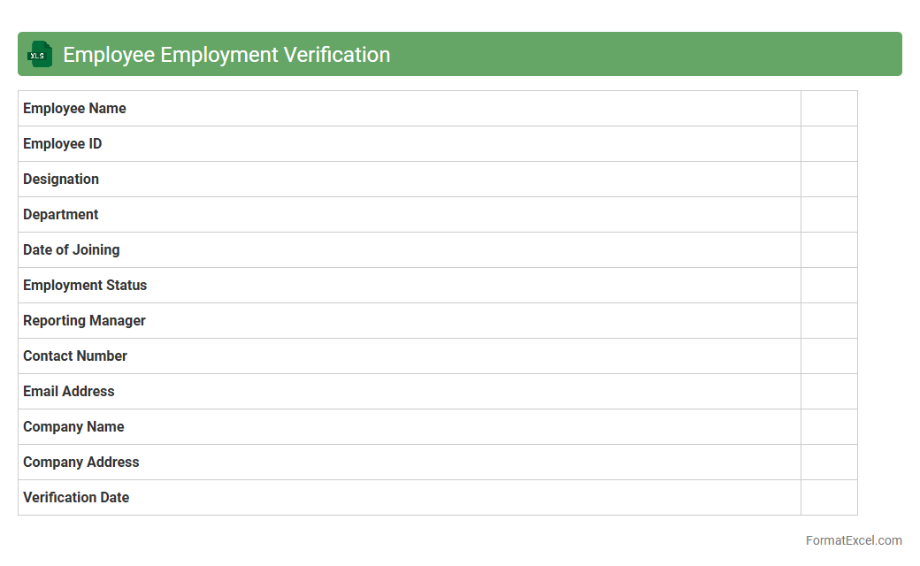This screenshot has height=566, width=920.
Task: Click the green XLS file icon
Action: [40, 54]
